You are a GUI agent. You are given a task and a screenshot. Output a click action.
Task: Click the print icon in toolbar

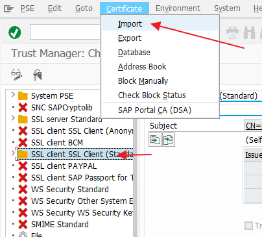pos(232,32)
